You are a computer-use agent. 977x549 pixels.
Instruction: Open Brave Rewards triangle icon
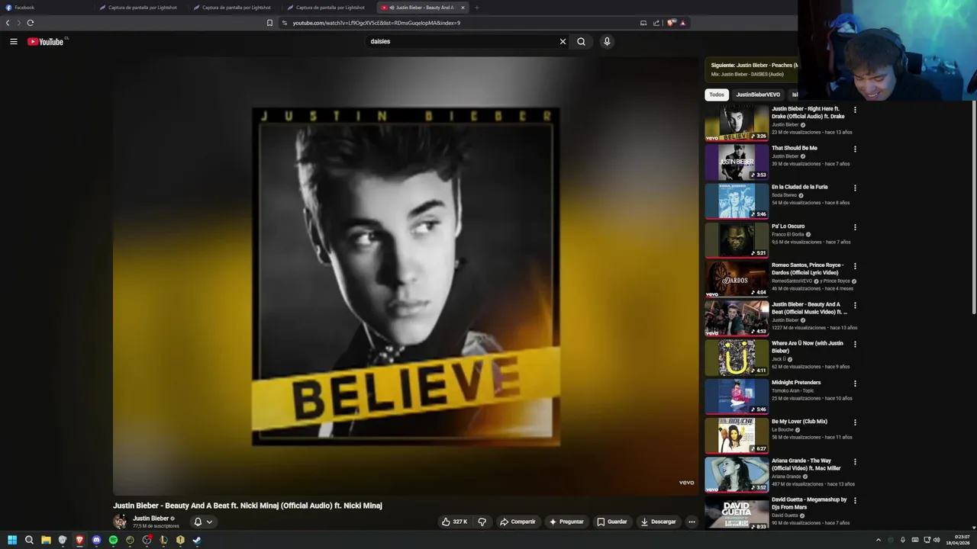point(682,23)
